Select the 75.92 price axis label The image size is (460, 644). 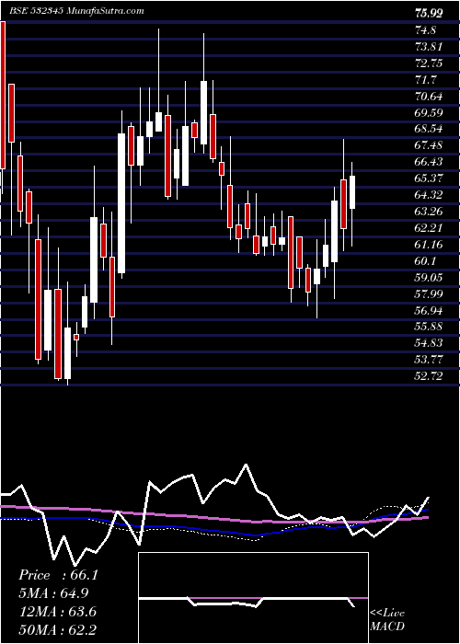coord(430,14)
